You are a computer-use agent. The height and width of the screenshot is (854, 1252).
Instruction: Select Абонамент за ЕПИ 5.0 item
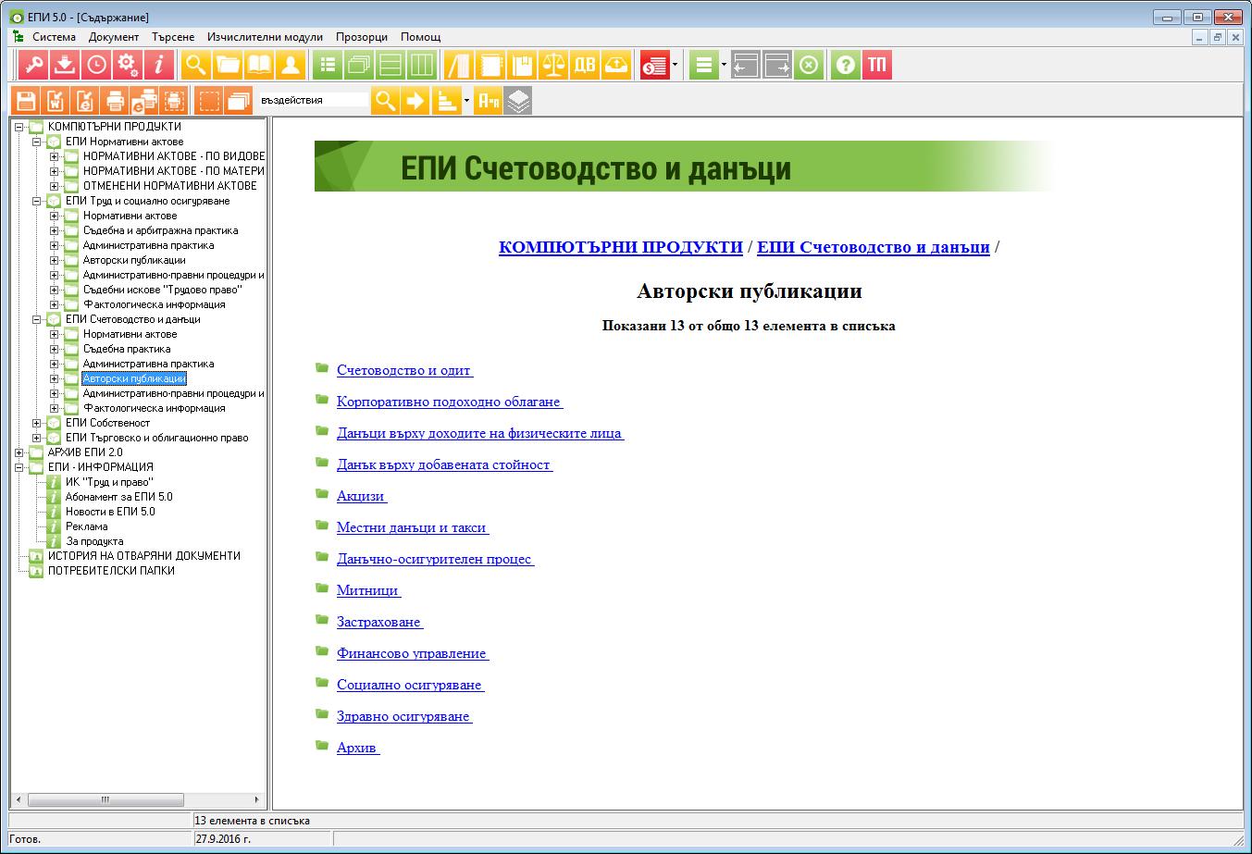pos(118,497)
